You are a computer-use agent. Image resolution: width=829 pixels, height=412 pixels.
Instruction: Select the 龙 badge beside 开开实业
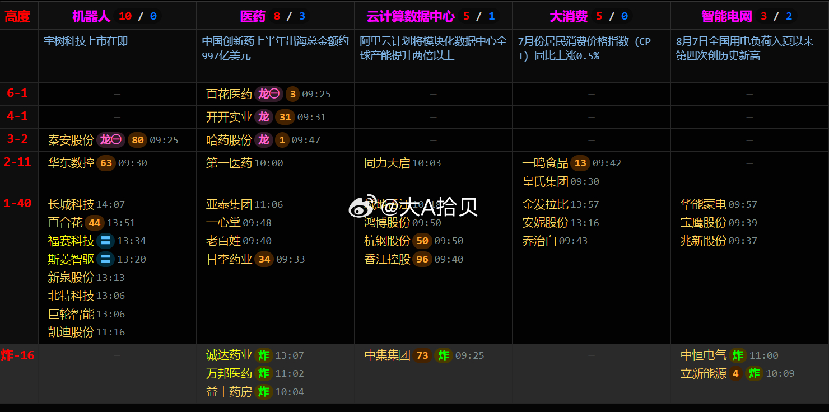(263, 117)
